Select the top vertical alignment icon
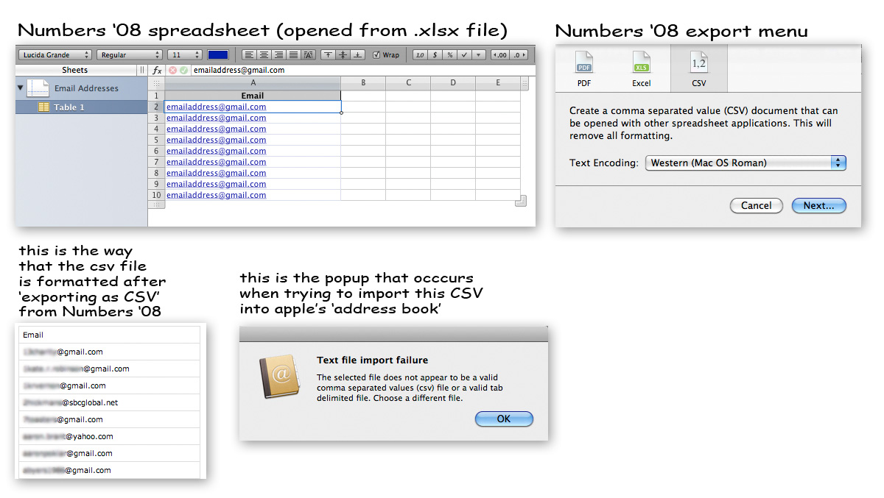This screenshot has height=498, width=884. click(329, 54)
